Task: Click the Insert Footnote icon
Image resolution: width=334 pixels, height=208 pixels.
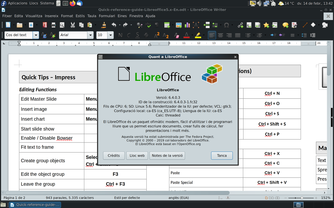Action: pos(249,25)
